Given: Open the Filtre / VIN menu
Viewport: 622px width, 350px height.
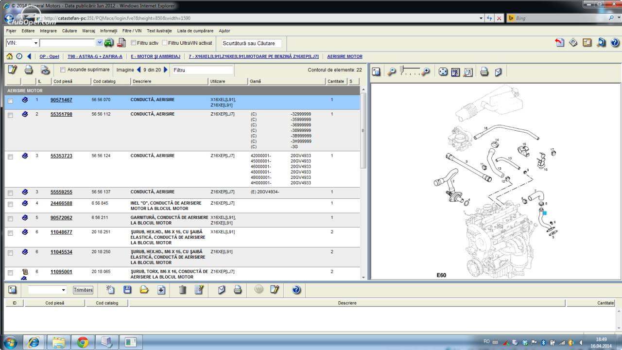Looking at the screenshot, I should click(132, 31).
